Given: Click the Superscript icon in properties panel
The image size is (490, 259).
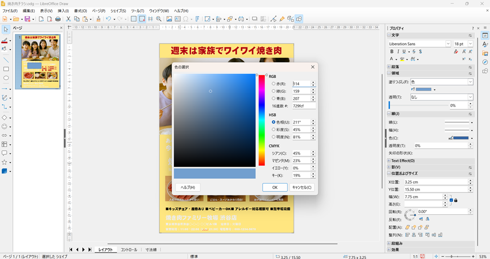Looking at the screenshot, I should (464, 59).
